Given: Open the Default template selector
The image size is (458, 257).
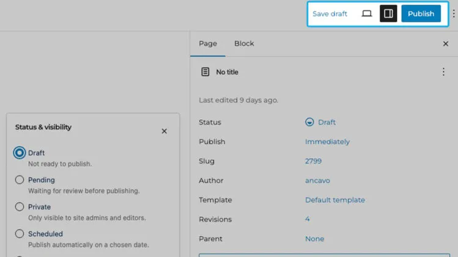Looking at the screenshot, I should coord(334,200).
